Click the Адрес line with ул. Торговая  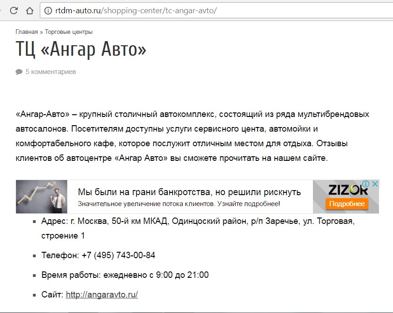[198, 228]
